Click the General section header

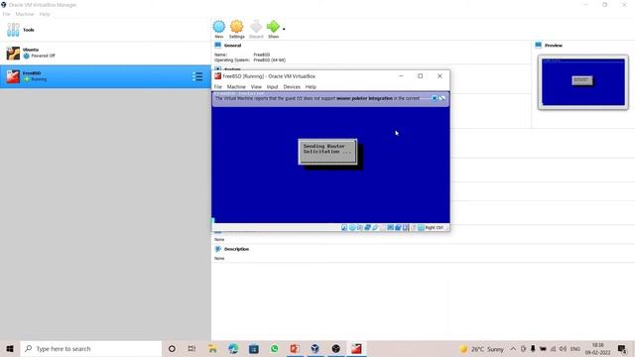(x=232, y=46)
